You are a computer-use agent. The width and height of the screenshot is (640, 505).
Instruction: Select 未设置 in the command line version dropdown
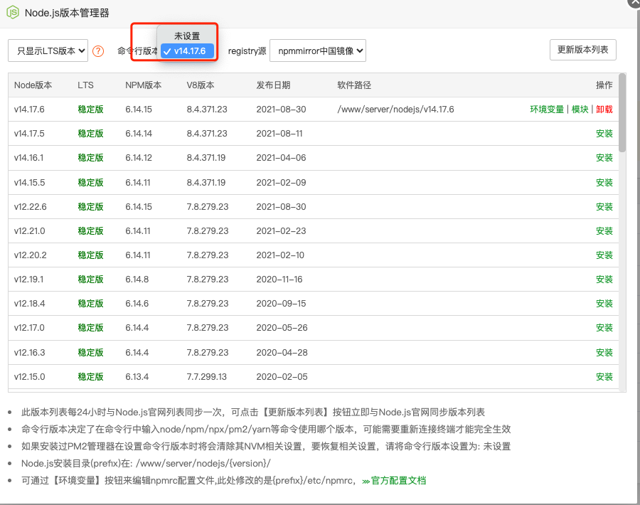[x=187, y=34]
